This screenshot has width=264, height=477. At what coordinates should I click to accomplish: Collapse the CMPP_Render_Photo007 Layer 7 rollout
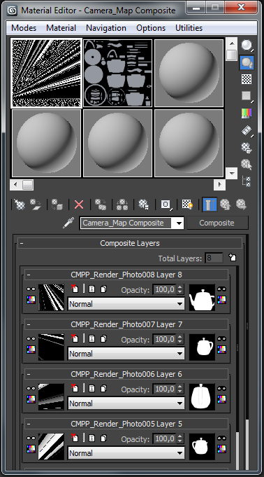[29, 324]
